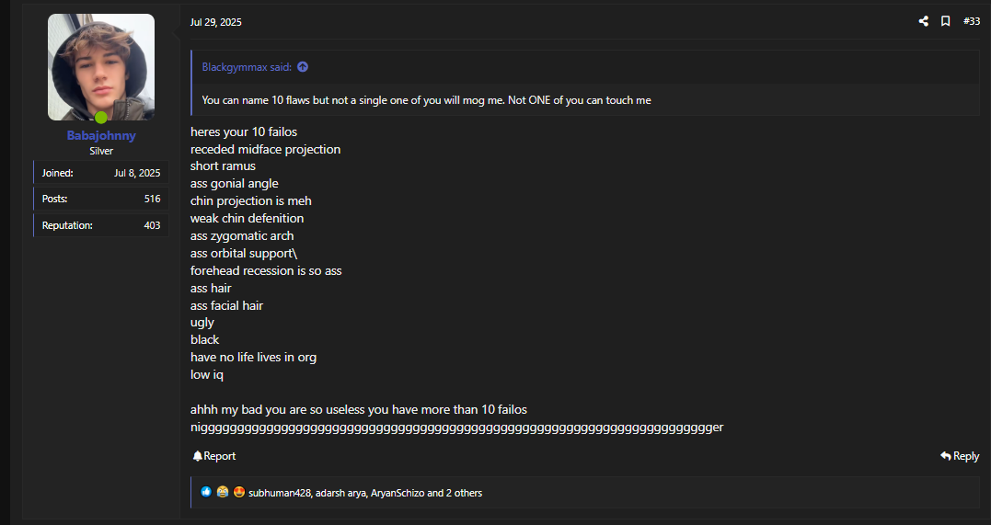Show the "2 others" who reacted
The height and width of the screenshot is (525, 991).
point(464,493)
